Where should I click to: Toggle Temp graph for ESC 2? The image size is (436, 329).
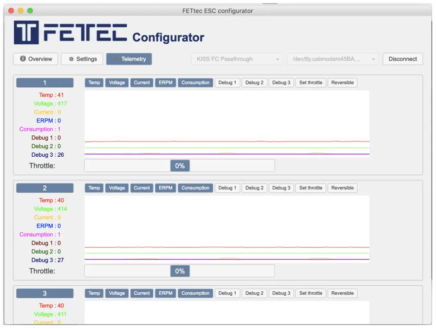click(94, 188)
